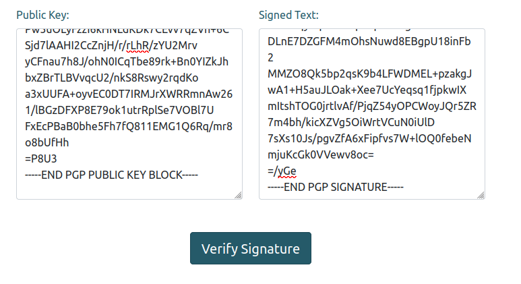Click the Verify Signature button
521x284 pixels.
[250, 248]
